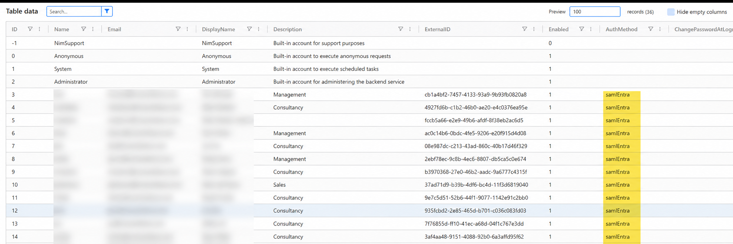The width and height of the screenshot is (733, 244).
Task: Open the Enabled column's three-dot menu
Action: (x=591, y=29)
